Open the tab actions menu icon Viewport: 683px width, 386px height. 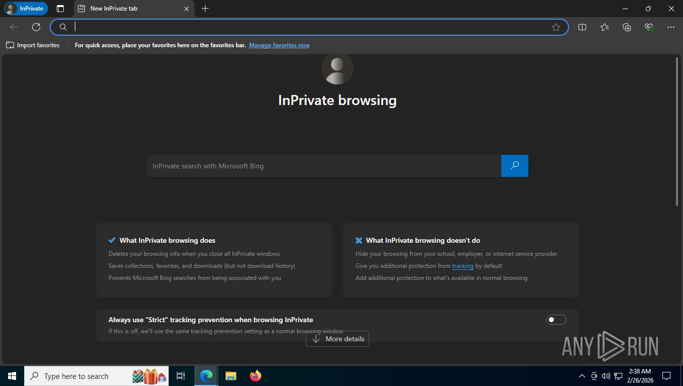[x=60, y=9]
